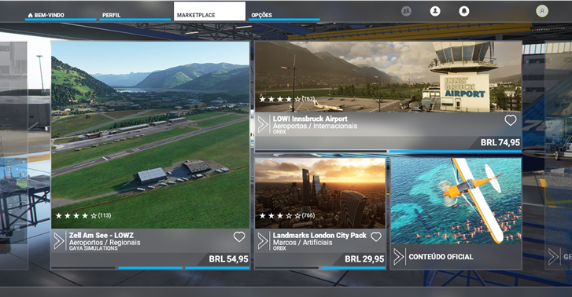Open the yellow seaplane Conteúdo Oficial thumbnail

point(456,201)
